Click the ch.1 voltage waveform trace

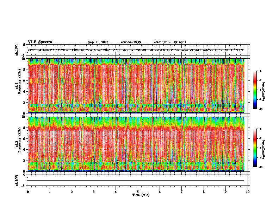(136, 50)
